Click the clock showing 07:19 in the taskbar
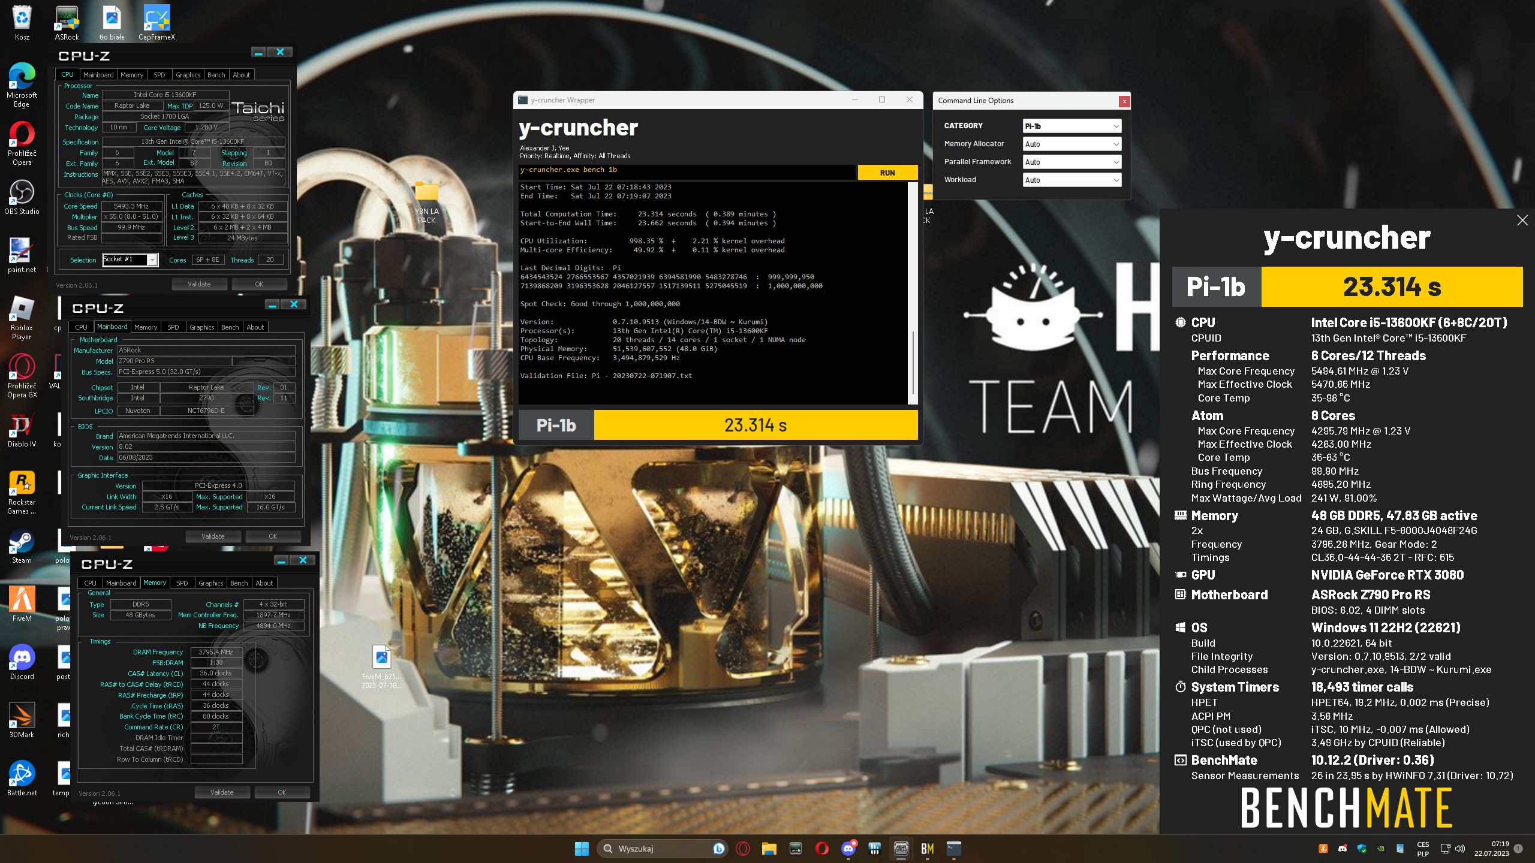Viewport: 1535px width, 863px height. point(1492,849)
